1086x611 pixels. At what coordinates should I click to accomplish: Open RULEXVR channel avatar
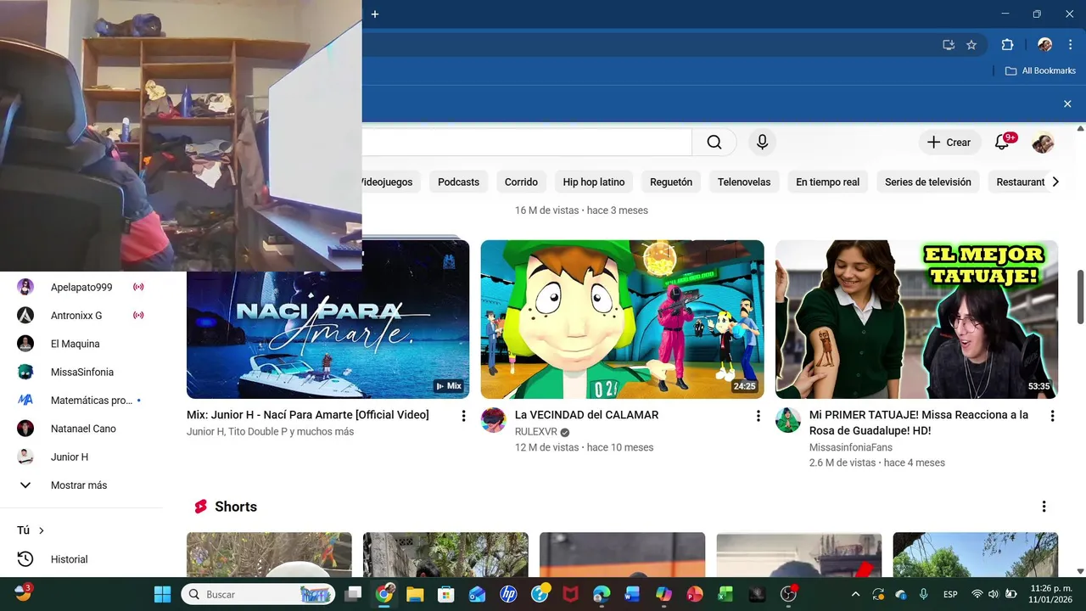click(493, 420)
